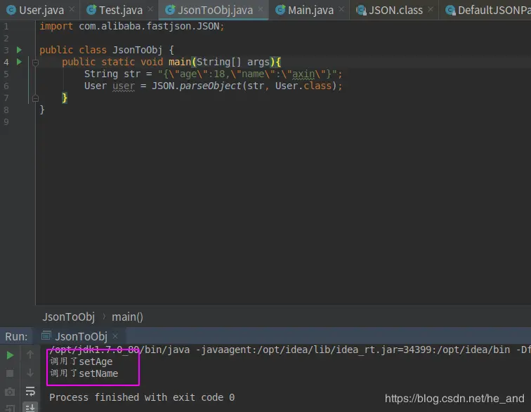Select the JsonToObj.java tab
The width and height of the screenshot is (531, 412).
(x=214, y=10)
